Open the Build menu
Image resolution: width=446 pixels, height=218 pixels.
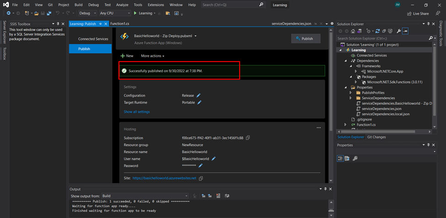point(79,5)
